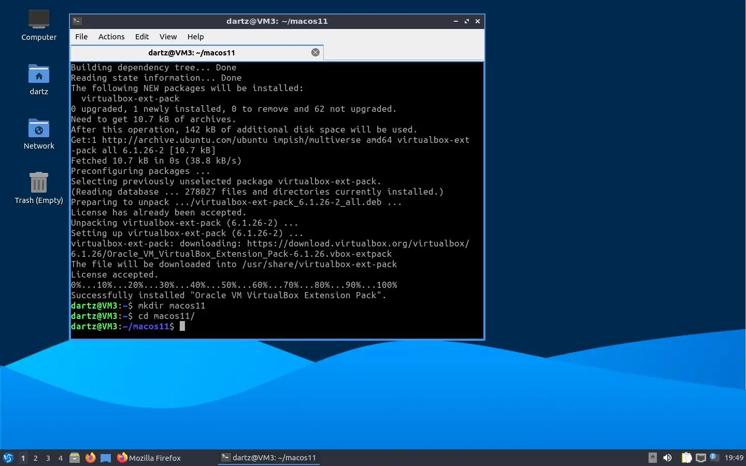Open the wired network tray icon

701,458
